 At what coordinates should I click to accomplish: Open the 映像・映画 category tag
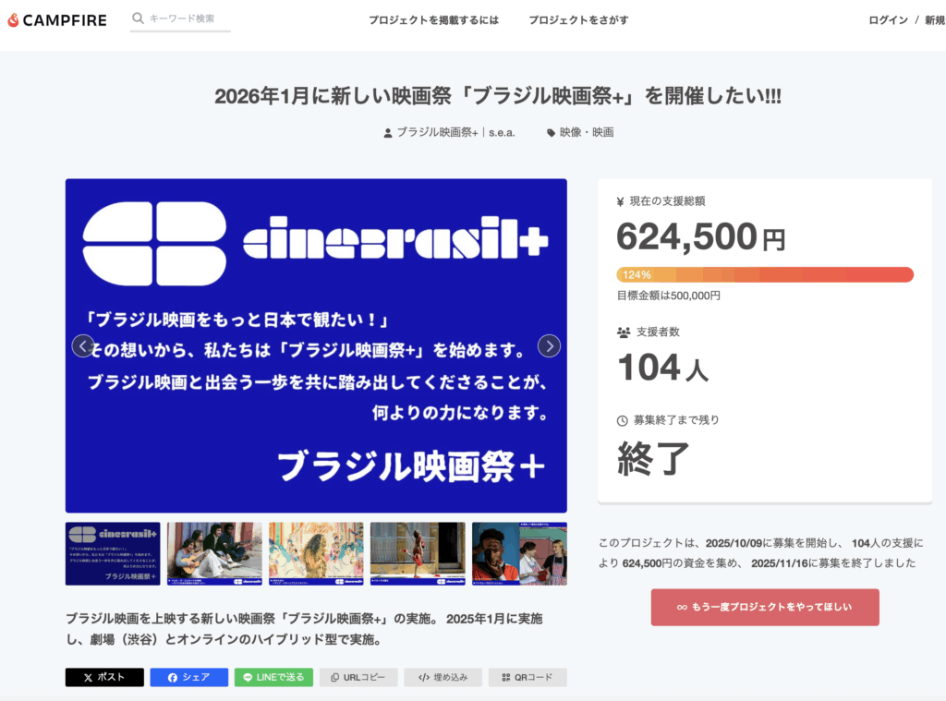(x=586, y=132)
